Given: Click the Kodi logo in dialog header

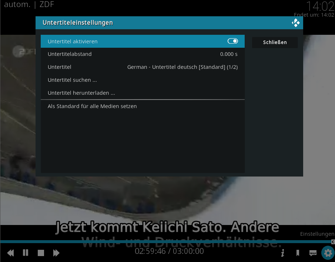Looking at the screenshot, I should (296, 23).
